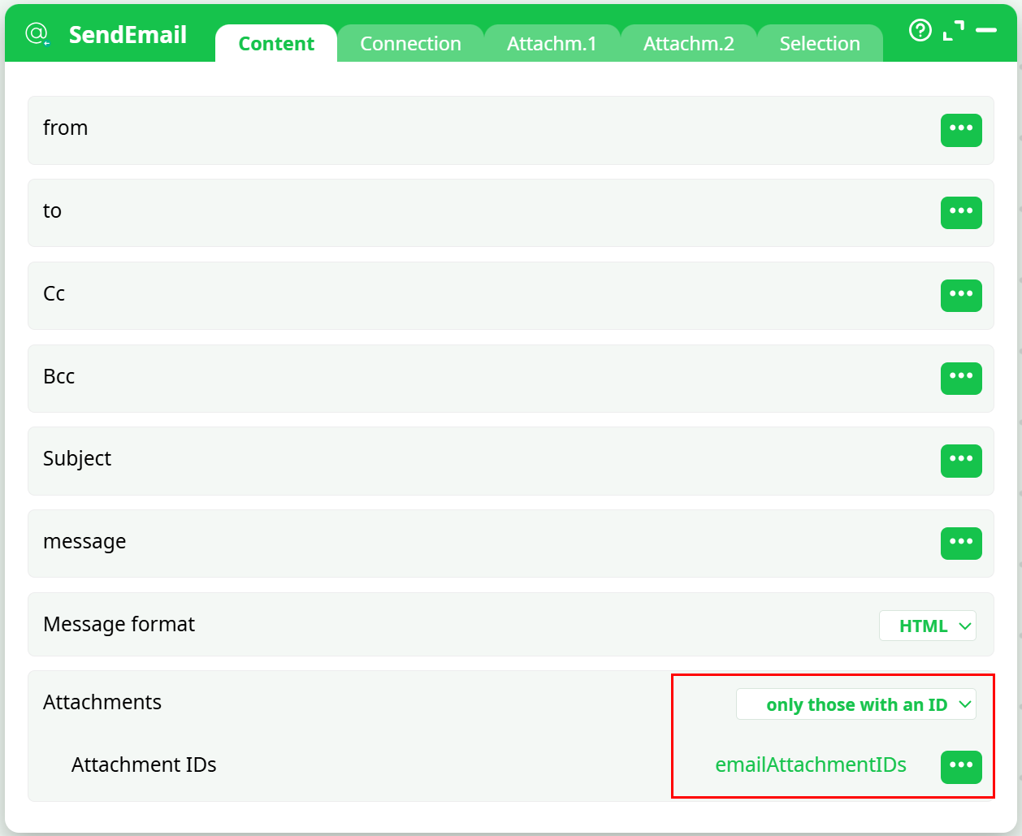The image size is (1022, 836).
Task: Collapse the panel with the minus icon
Action: click(x=986, y=31)
